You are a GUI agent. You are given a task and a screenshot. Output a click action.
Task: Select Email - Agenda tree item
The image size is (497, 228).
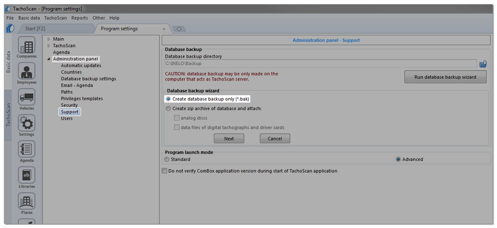[77, 86]
